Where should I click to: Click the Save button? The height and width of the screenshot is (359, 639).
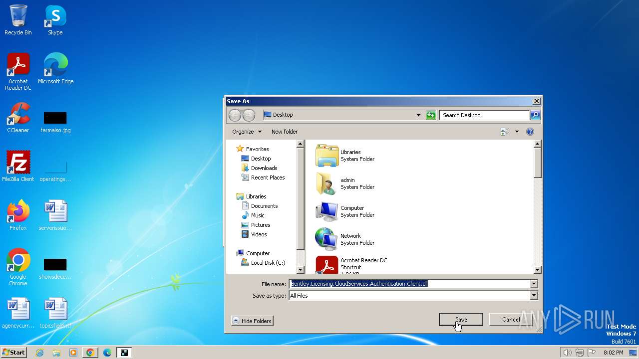pos(461,320)
